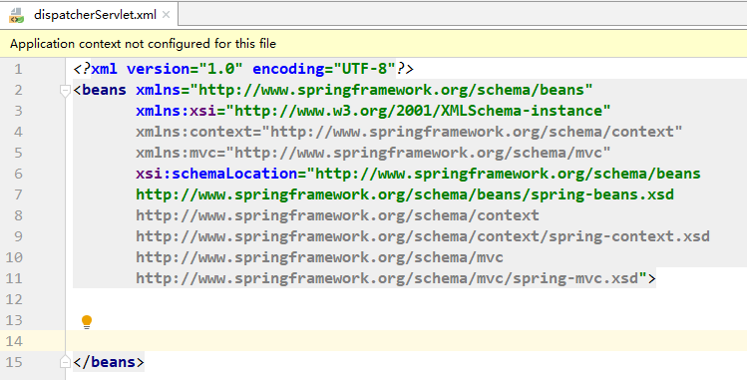
Task: Open the yellow lightbulb quick-fix icon
Action: [x=86, y=322]
